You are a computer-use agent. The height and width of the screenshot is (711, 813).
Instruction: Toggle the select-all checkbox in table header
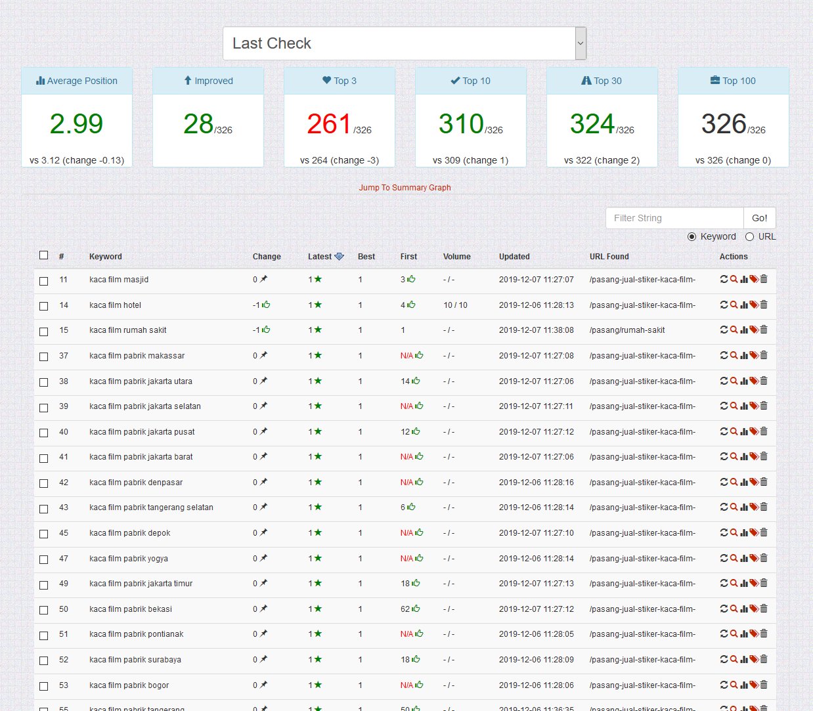pyautogui.click(x=44, y=255)
